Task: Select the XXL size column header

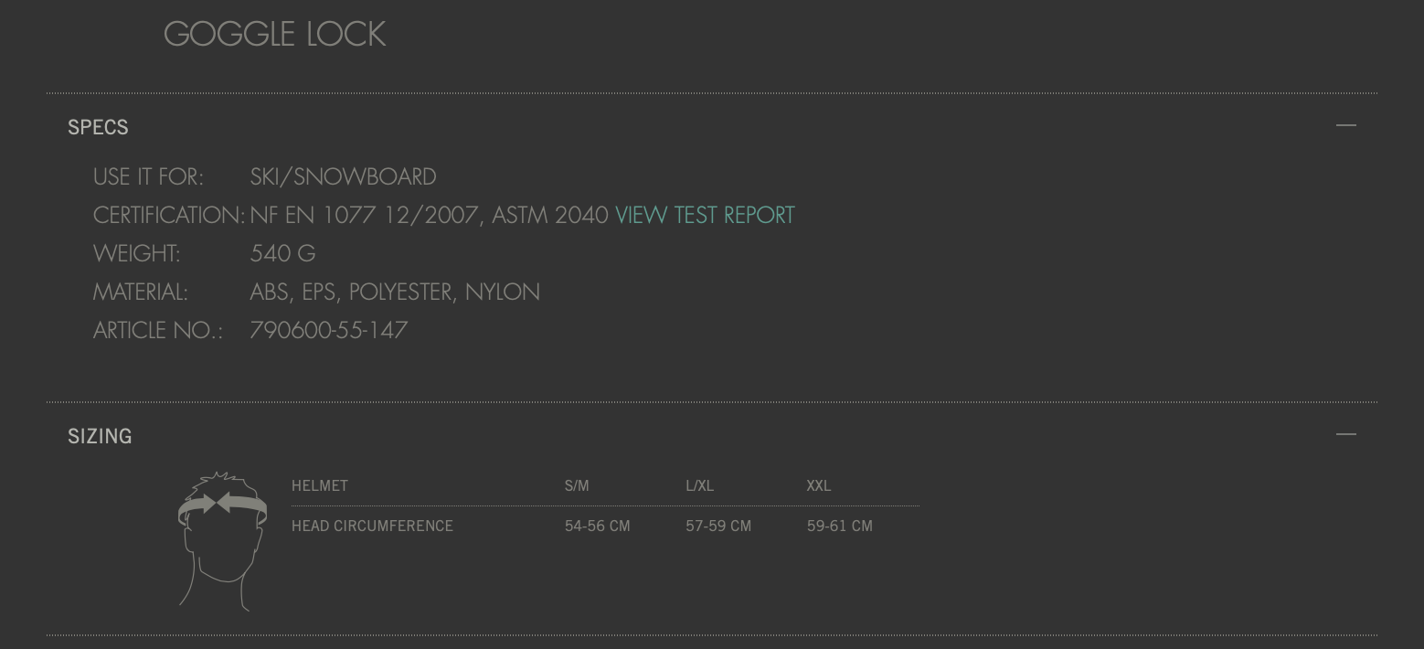Action: click(x=819, y=485)
